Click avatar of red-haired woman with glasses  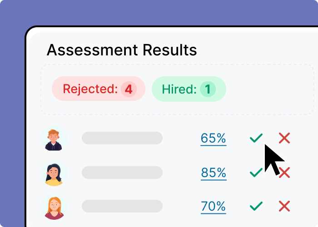click(54, 207)
